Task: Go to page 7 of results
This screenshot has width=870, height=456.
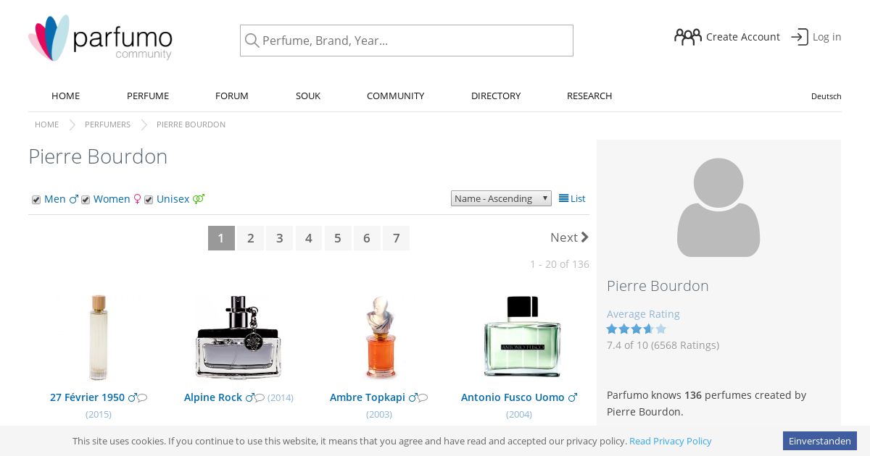Action: click(x=396, y=238)
